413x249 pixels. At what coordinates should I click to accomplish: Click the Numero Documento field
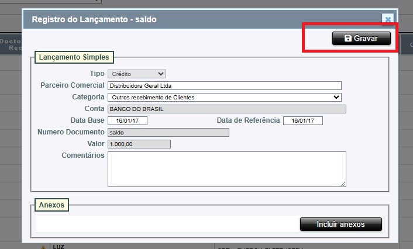(x=168, y=132)
